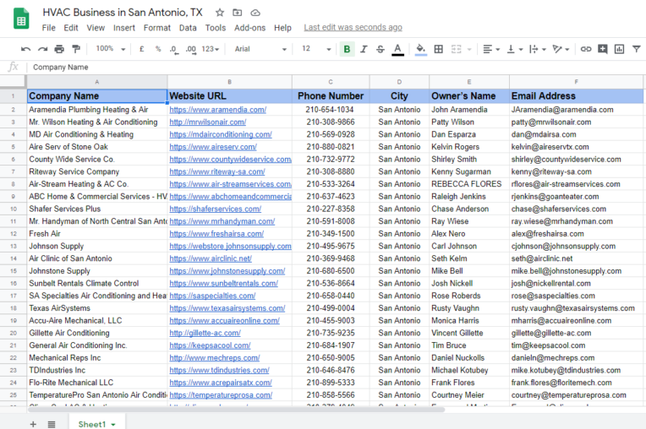Viewport: 646px width, 429px height.
Task: Open the zoom 100% dropdown
Action: pos(111,49)
